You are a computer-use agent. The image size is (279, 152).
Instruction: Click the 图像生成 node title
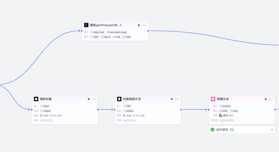223,99
